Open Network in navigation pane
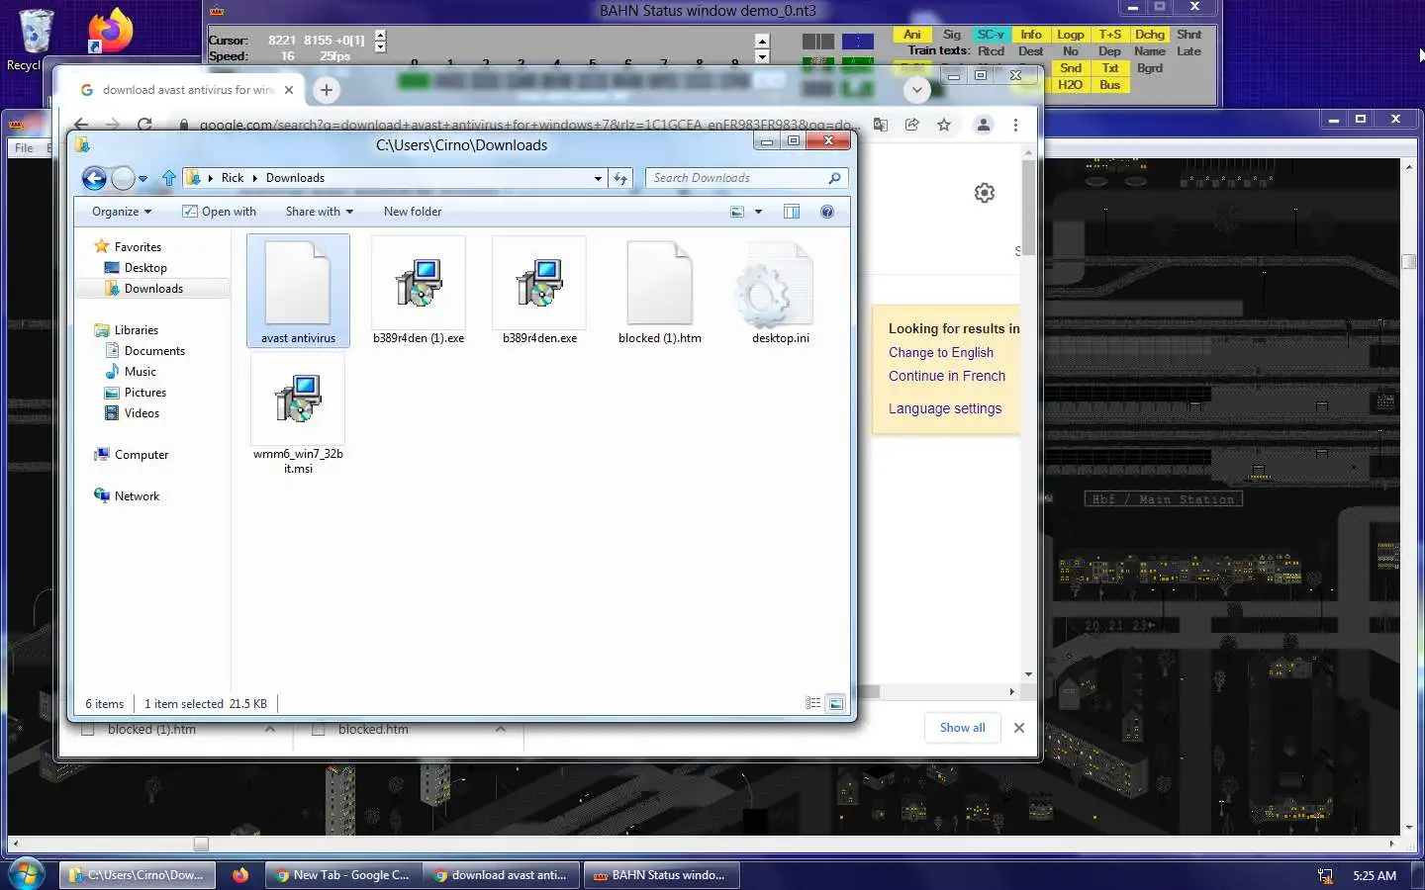 [x=137, y=496]
